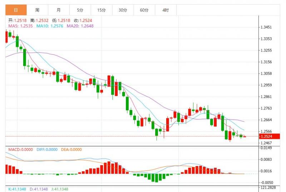Image resolution: width=286 pixels, height=192 pixels.
Task: Click the MA10: 1.2576 indicator label
Action: click(50, 26)
